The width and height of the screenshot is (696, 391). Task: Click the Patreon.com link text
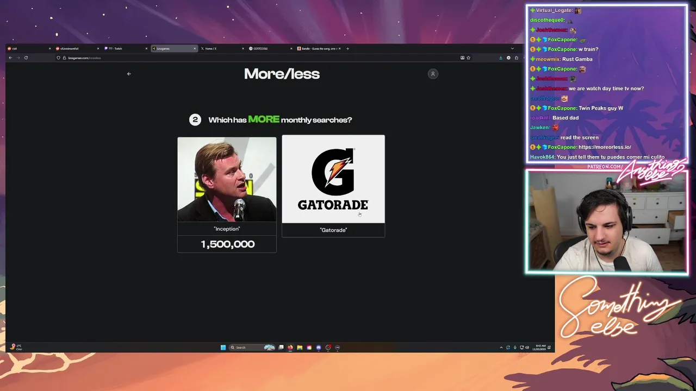605,167
